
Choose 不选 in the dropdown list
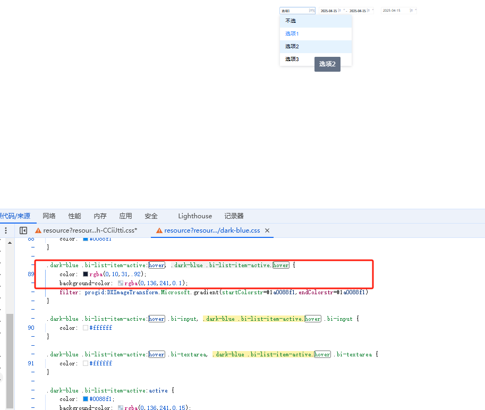click(x=316, y=21)
